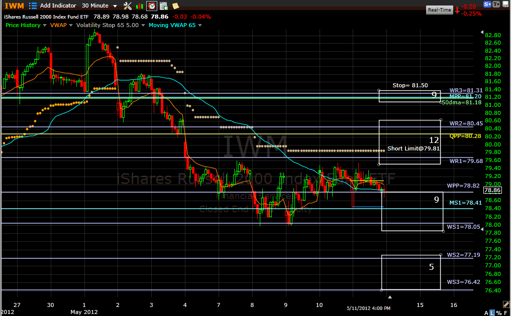Click the WR3=81.31 level label
This screenshot has height=316, width=511.
[466, 90]
